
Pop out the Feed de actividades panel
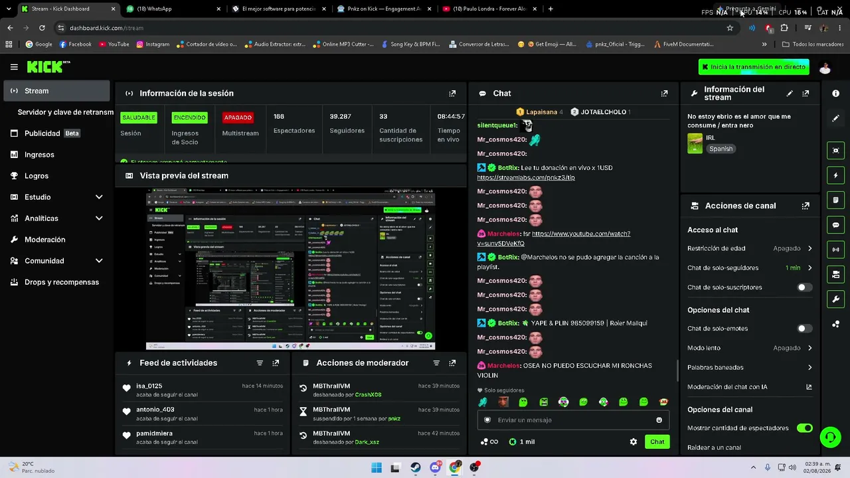[x=276, y=363]
